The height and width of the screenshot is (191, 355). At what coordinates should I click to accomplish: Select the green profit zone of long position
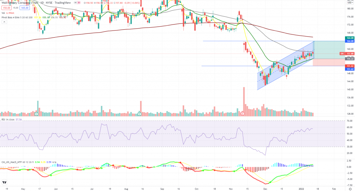coord(330,50)
